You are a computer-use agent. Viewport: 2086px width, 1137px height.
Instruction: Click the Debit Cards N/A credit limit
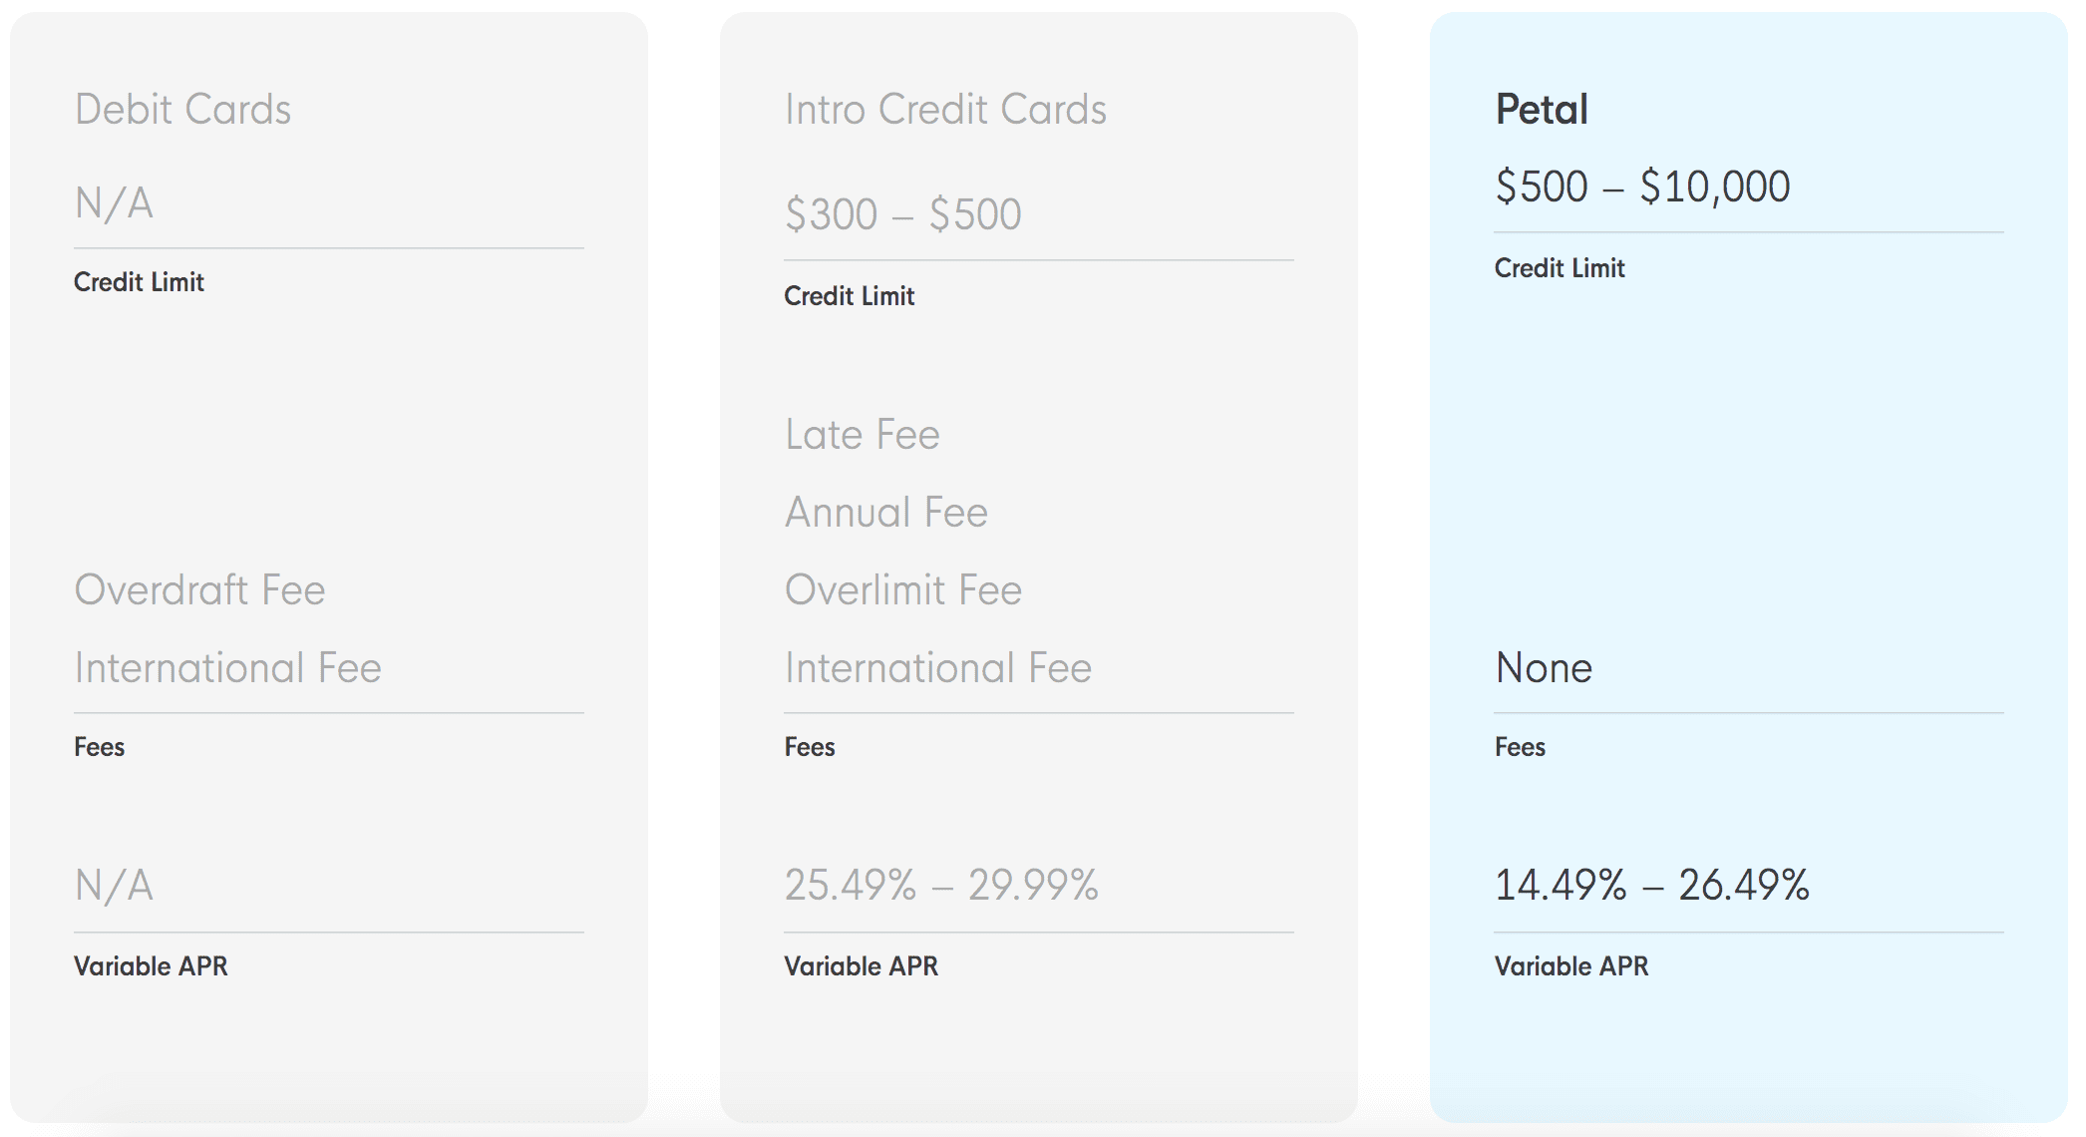tap(114, 202)
